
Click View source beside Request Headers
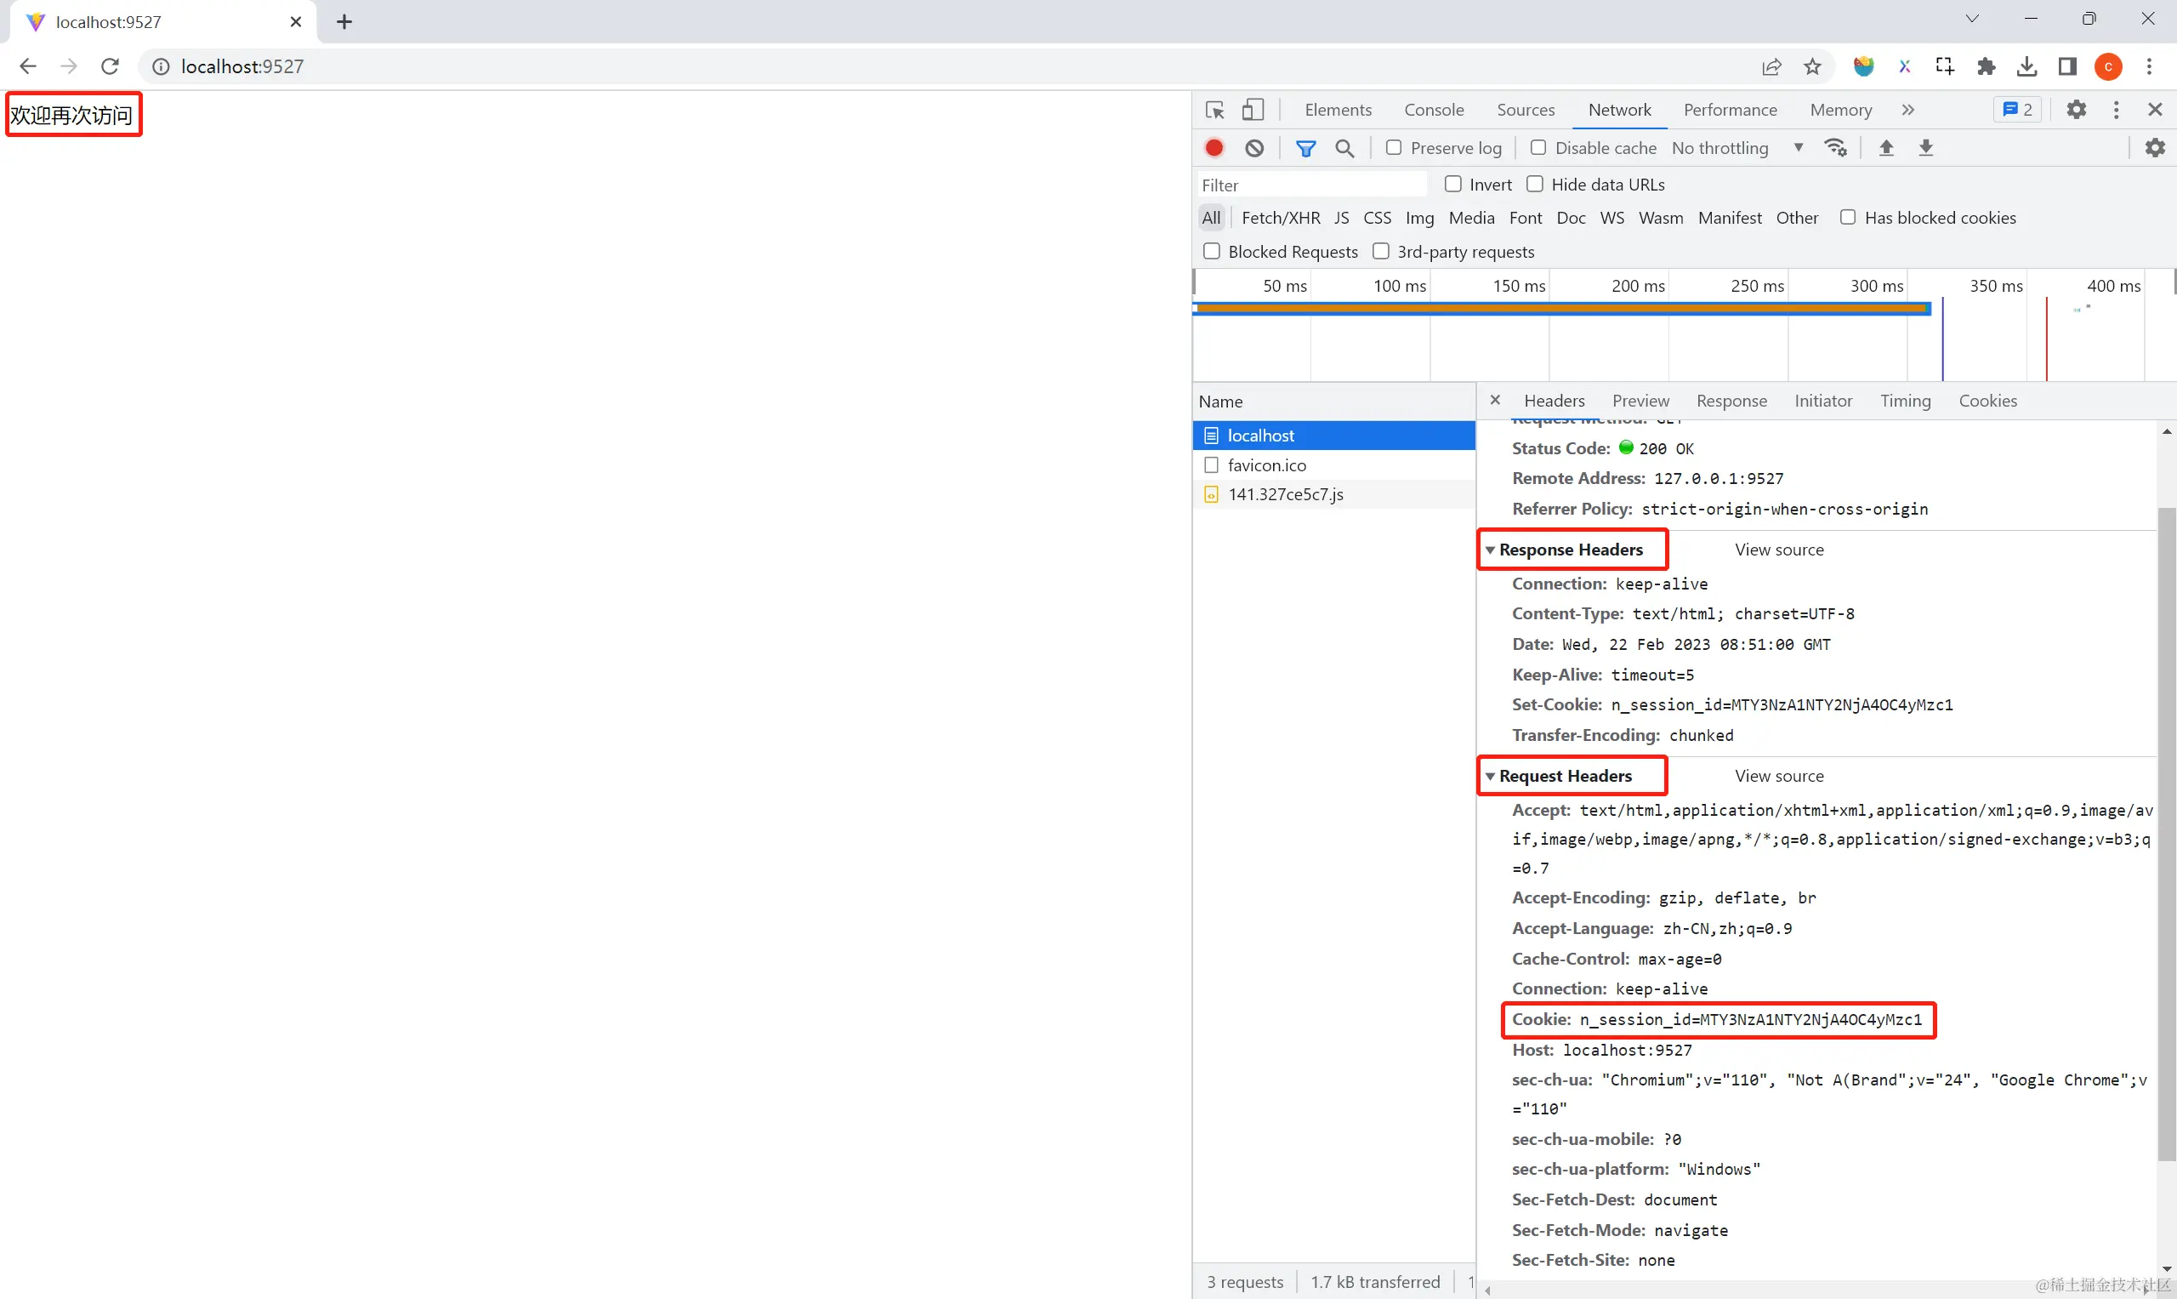coord(1779,776)
